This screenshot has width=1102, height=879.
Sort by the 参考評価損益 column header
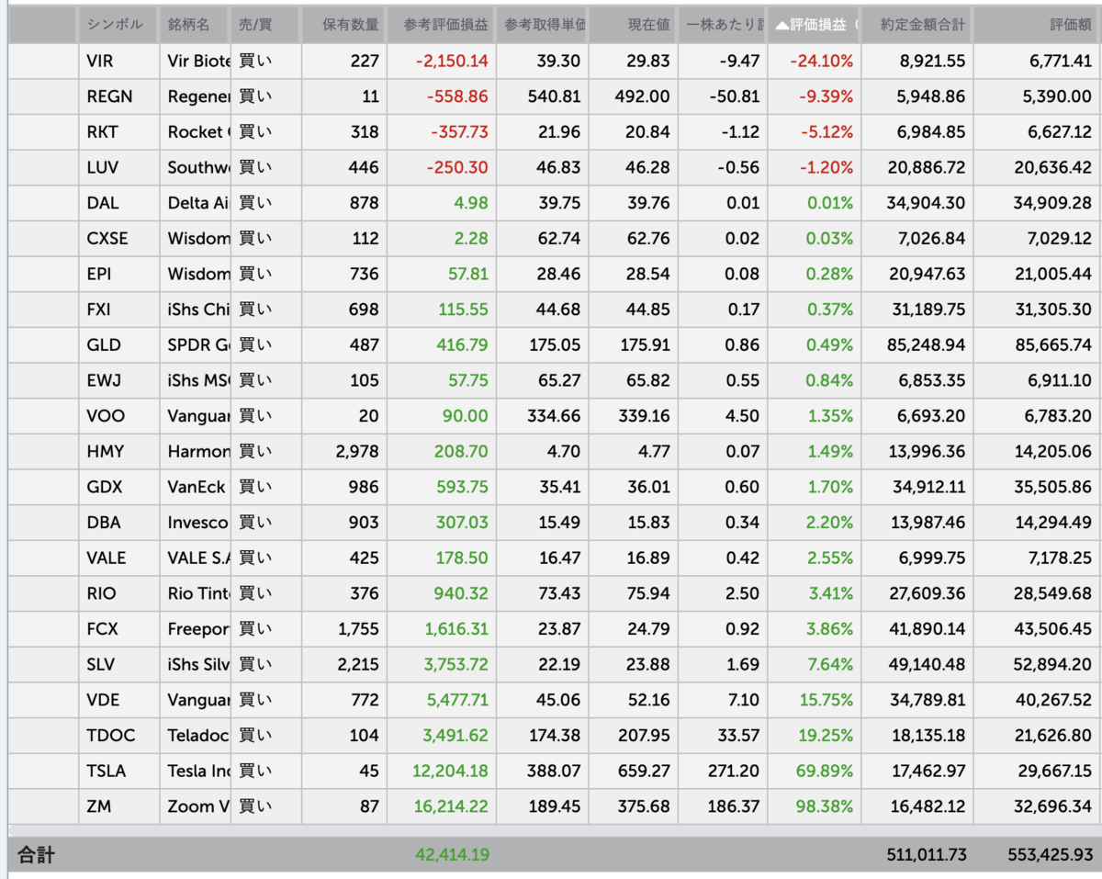tap(442, 25)
